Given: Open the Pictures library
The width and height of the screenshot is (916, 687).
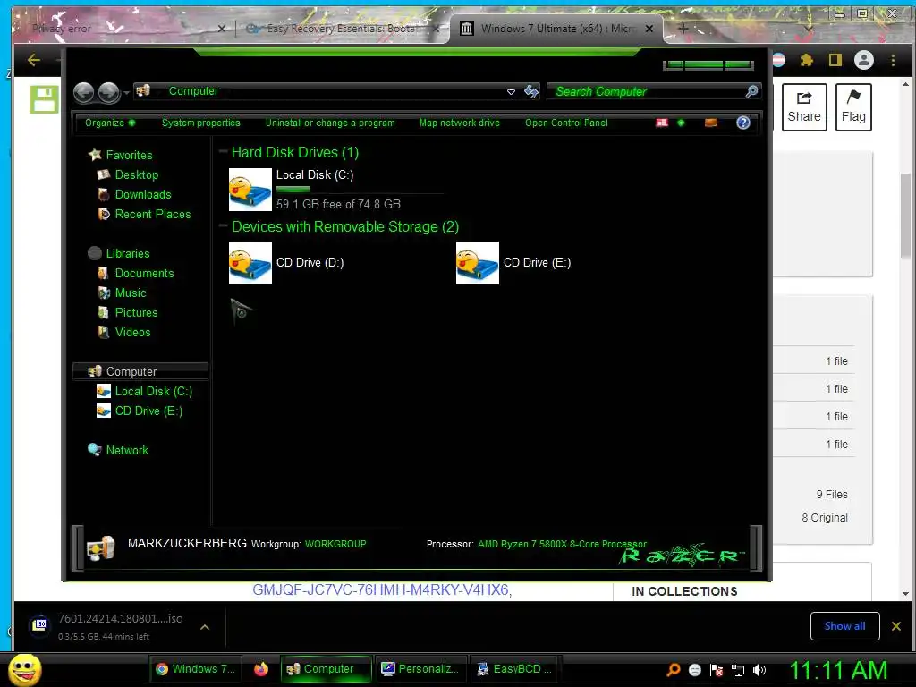Looking at the screenshot, I should (136, 312).
